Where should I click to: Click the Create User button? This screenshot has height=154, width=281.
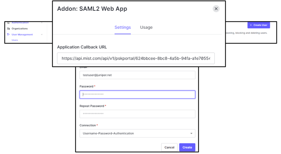(258, 25)
